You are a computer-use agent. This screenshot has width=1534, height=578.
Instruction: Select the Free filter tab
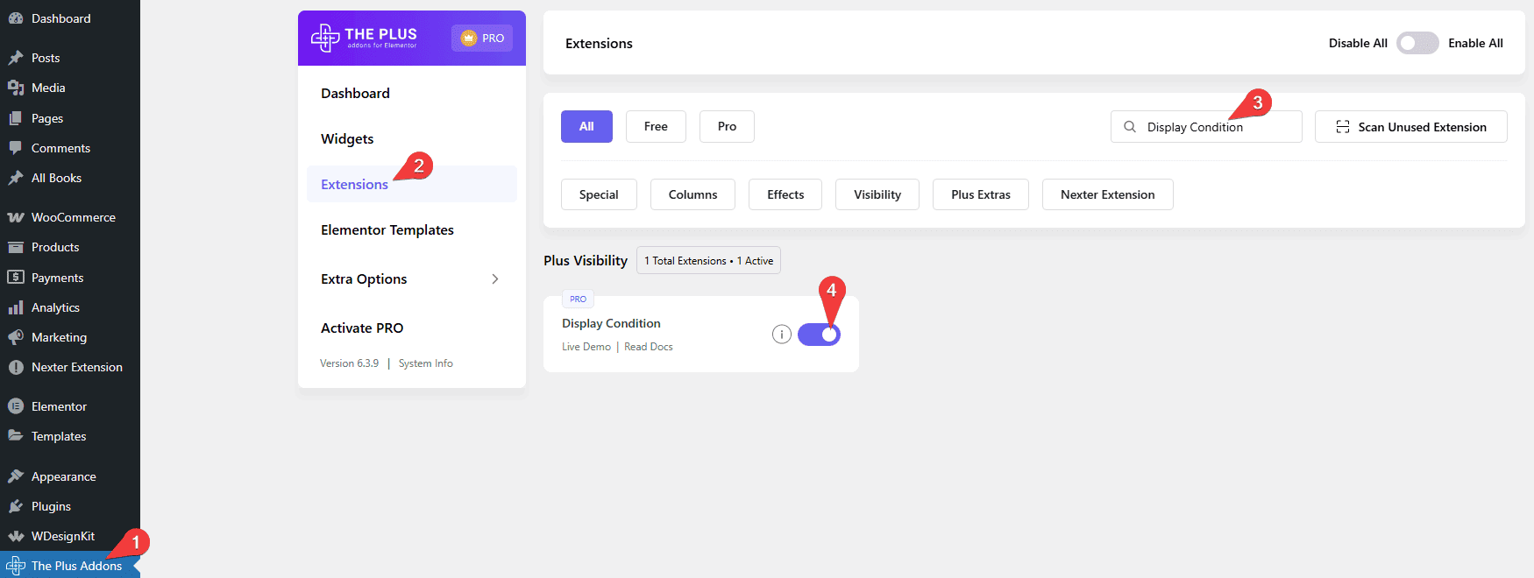656,126
